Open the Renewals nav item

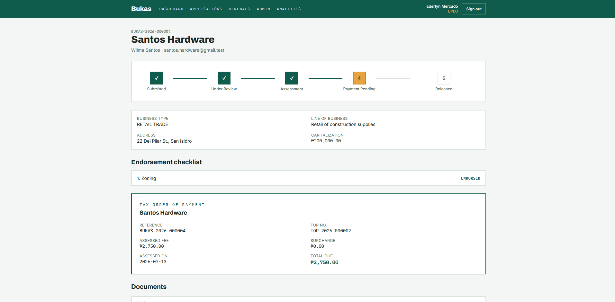[x=239, y=9]
